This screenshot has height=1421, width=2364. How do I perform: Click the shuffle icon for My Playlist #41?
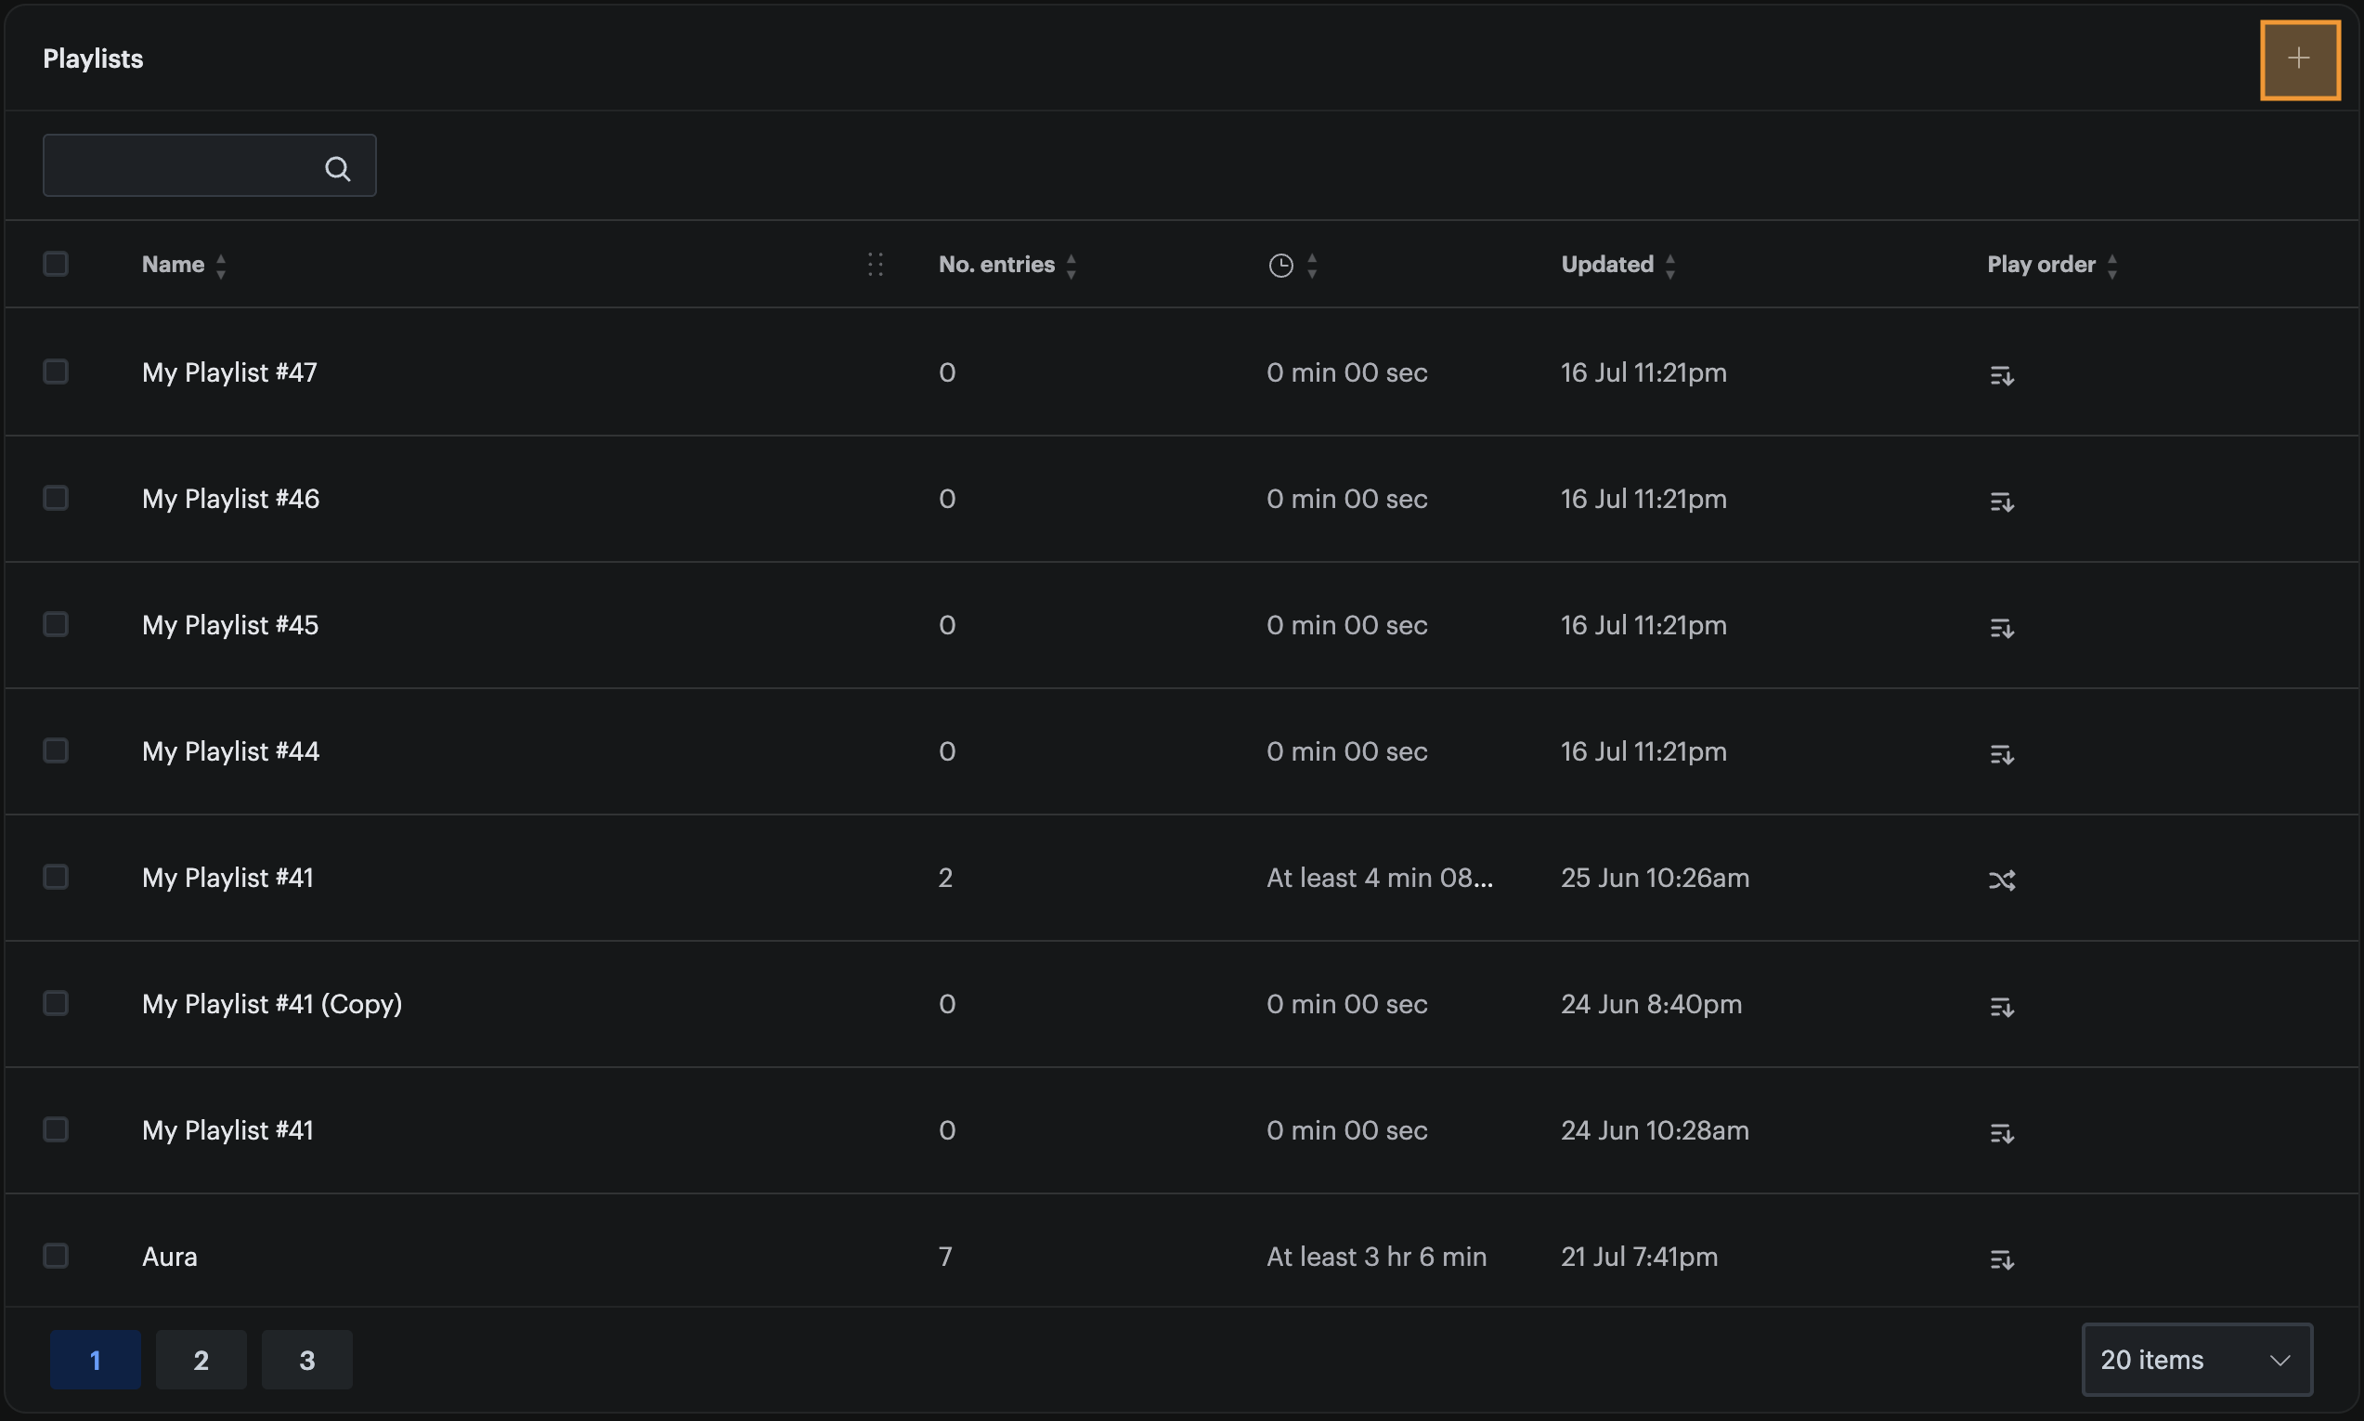2001,879
